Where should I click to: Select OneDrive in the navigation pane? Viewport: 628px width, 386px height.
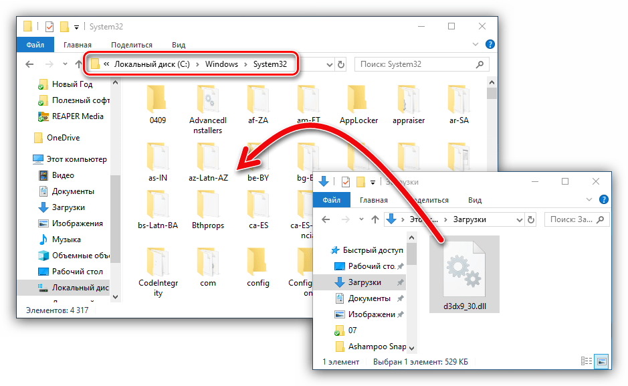[x=63, y=138]
